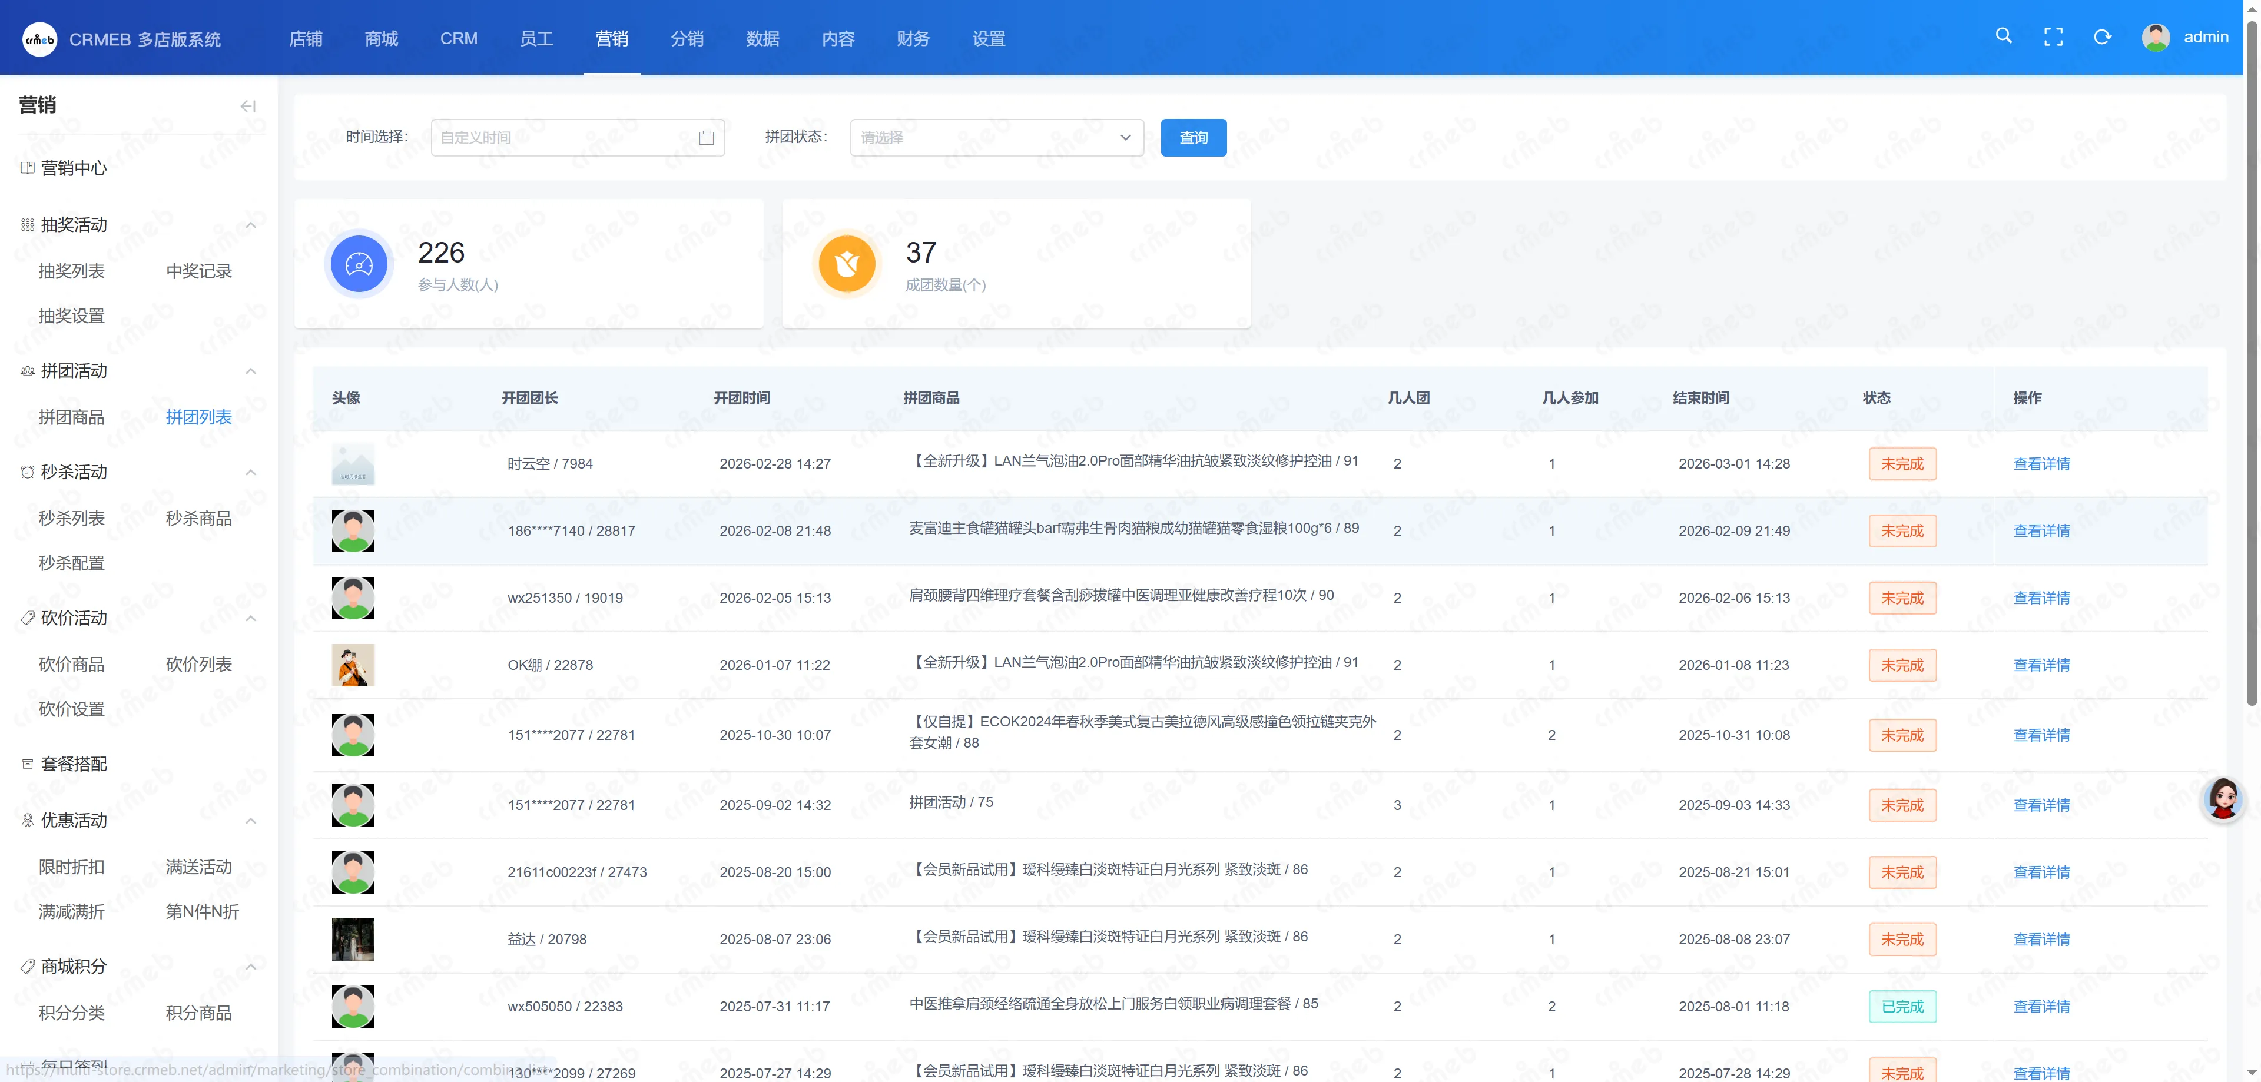Open 满送活动 in sidebar
Screen dimensions: 2261x1082
coord(199,867)
